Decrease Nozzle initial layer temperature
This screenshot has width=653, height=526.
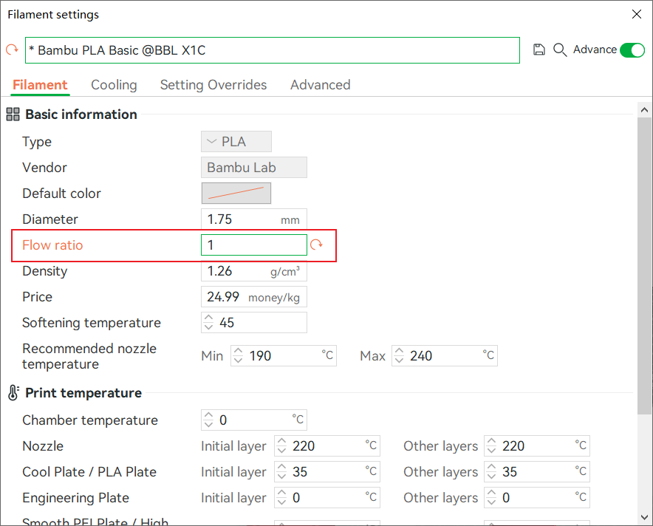coord(282,451)
